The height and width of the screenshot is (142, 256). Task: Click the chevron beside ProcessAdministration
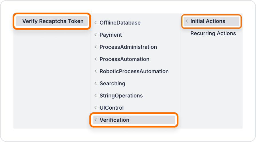(x=96, y=47)
